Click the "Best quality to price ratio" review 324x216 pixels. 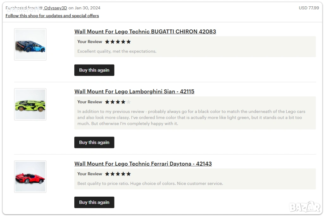pos(150,183)
